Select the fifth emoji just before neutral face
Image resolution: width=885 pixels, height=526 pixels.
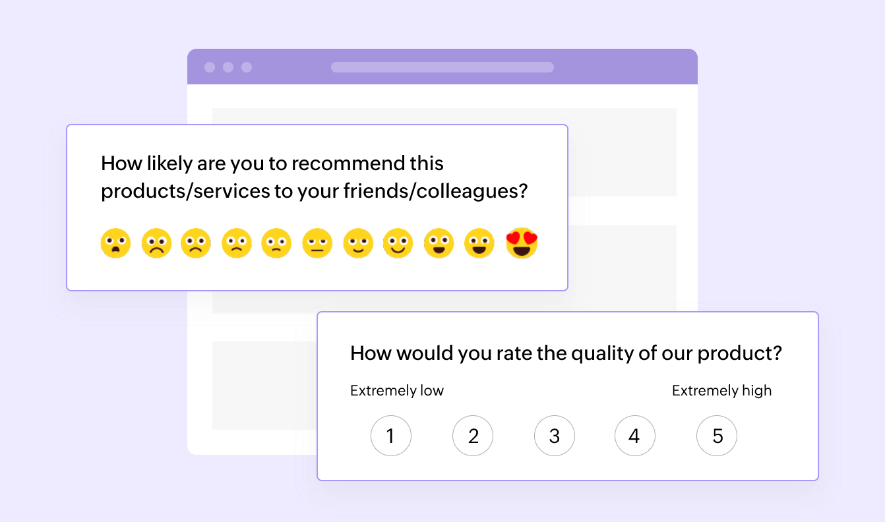pos(277,243)
